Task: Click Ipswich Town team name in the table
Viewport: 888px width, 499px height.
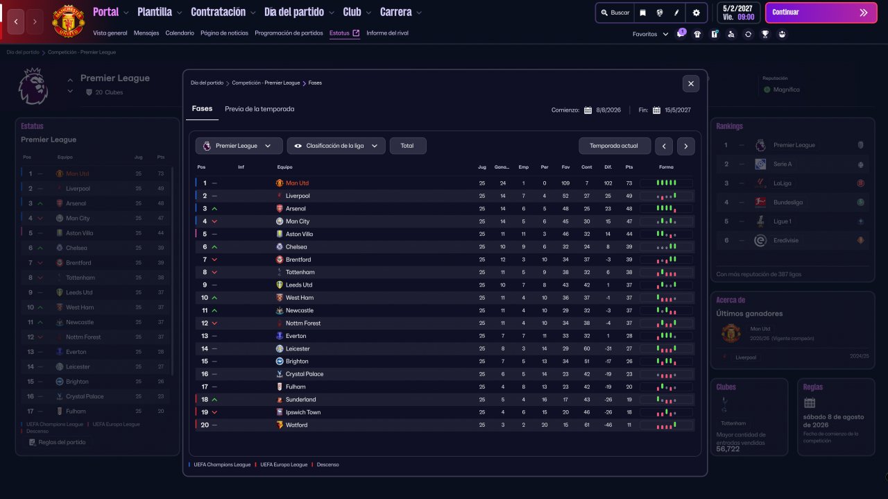Action: click(x=303, y=412)
